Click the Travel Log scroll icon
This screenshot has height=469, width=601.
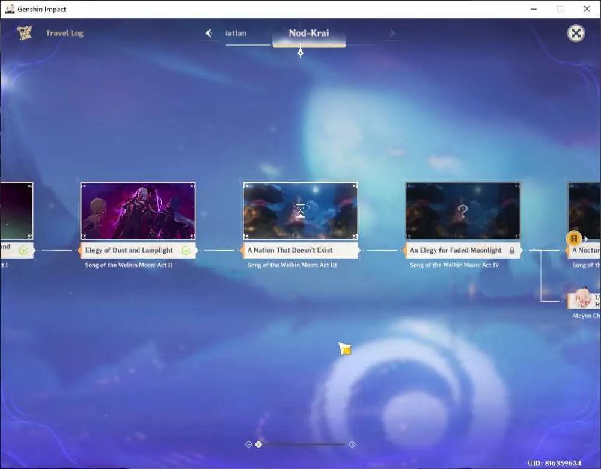pyautogui.click(x=24, y=33)
